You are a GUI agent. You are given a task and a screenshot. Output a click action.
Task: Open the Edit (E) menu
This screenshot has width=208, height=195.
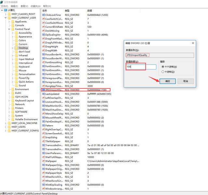(14, 6)
